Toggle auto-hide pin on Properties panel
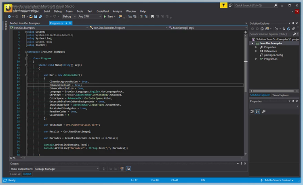Image resolution: width=303 pixels, height=185 pixels. pyautogui.click(x=293, y=101)
